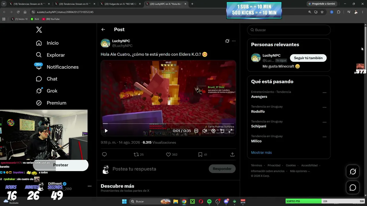
Task: Open the browser extensions puzzle icon
Action: (x=339, y=12)
